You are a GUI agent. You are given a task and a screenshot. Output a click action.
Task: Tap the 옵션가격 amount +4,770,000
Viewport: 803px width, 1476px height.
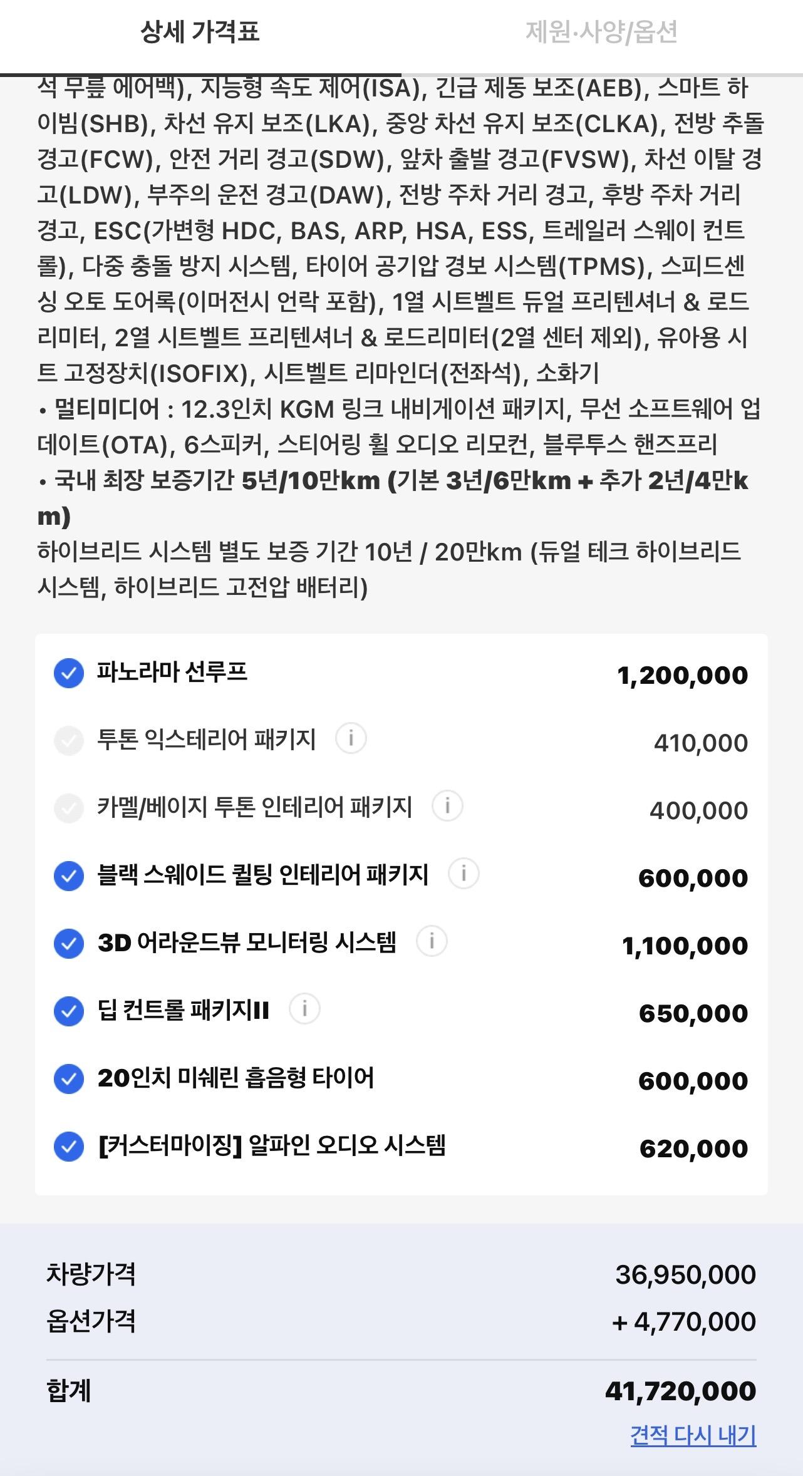tap(684, 1322)
